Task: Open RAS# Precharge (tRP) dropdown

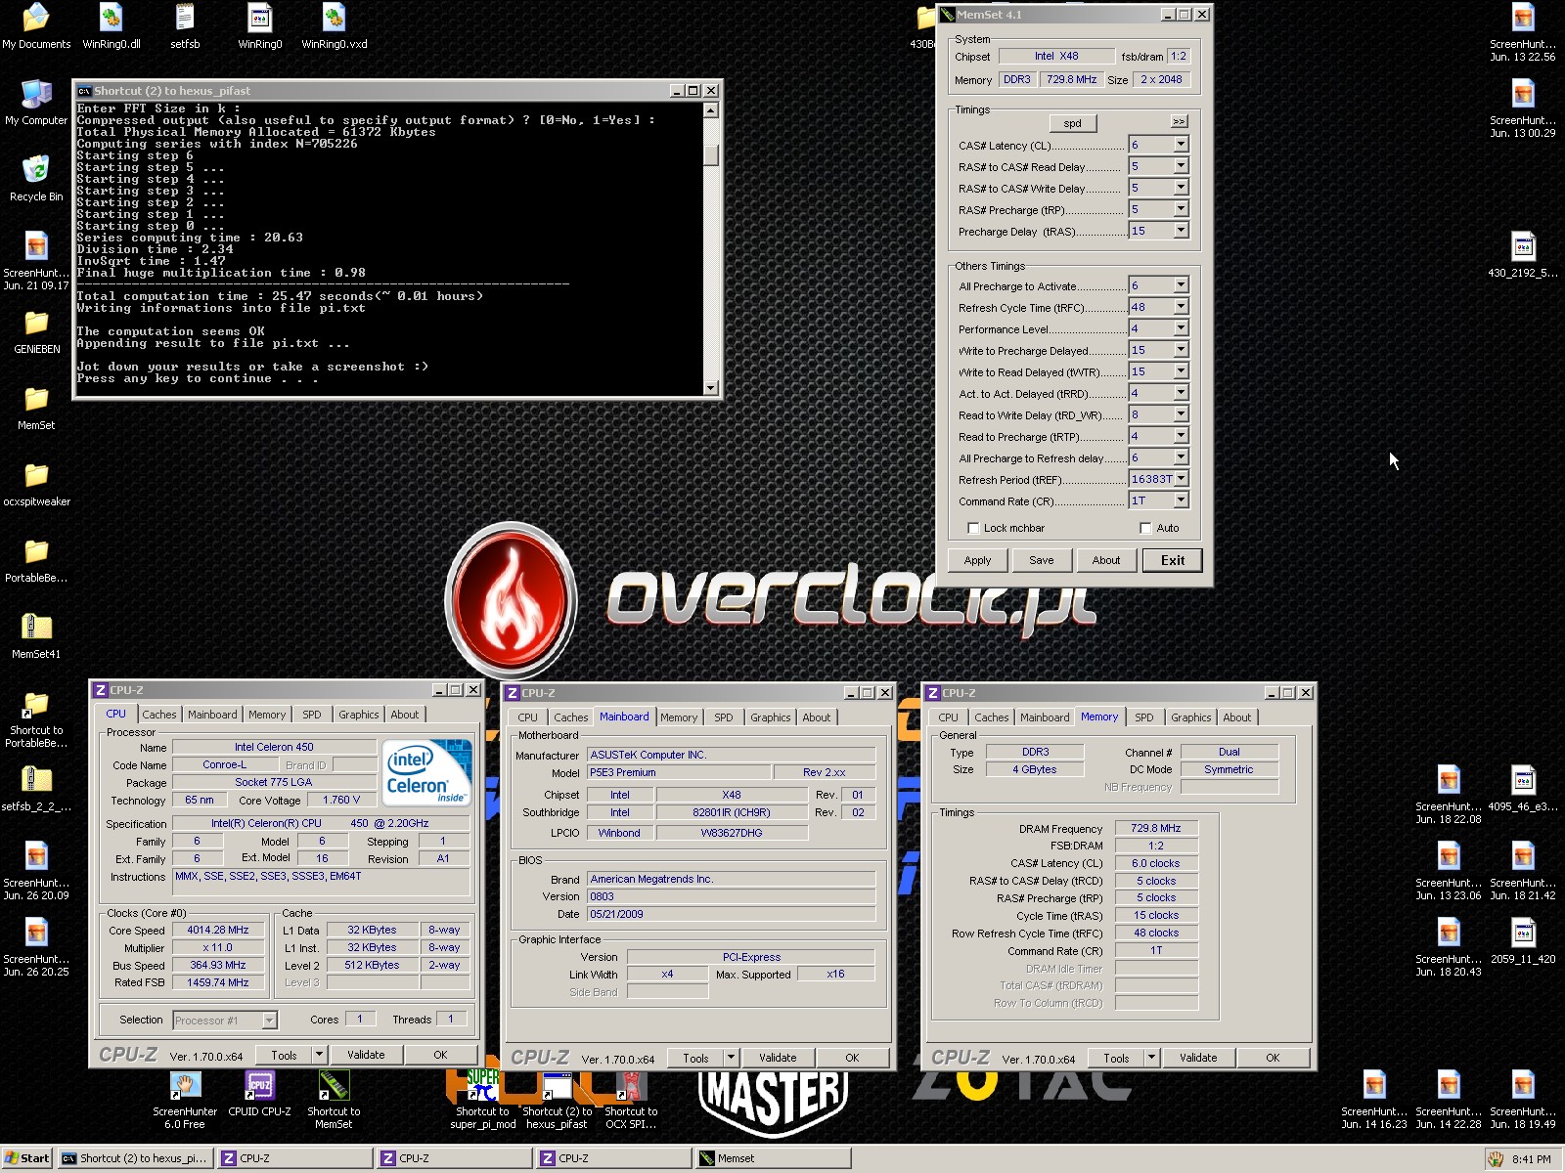Action: (1181, 209)
